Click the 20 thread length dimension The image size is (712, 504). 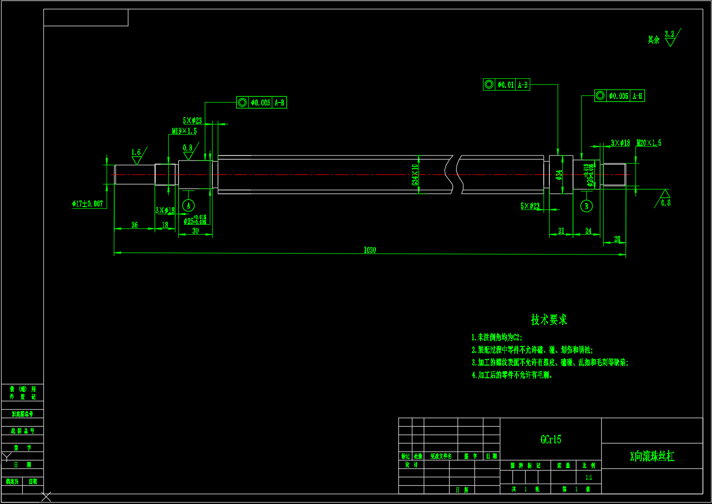[x=617, y=239]
